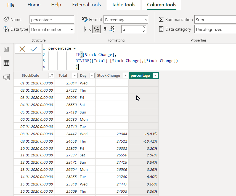Open percentage column filter dropdown
The height and width of the screenshot is (196, 236).
point(155,75)
